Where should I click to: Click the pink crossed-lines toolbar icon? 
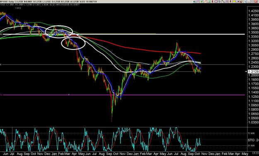pos(198,2)
